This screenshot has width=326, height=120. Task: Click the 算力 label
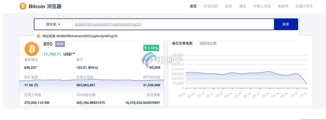coord(80,60)
